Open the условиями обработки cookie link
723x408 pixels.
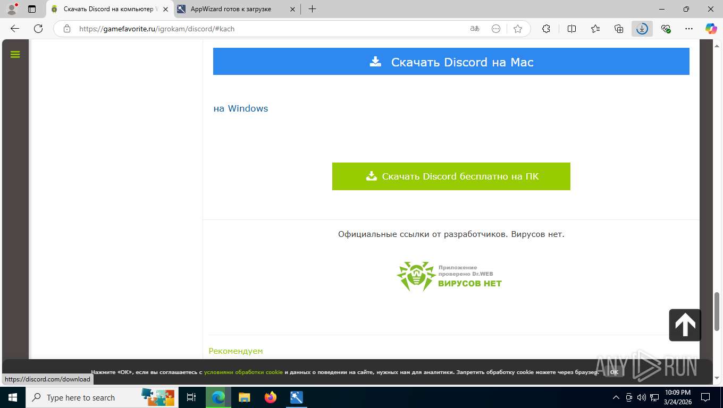(x=243, y=372)
